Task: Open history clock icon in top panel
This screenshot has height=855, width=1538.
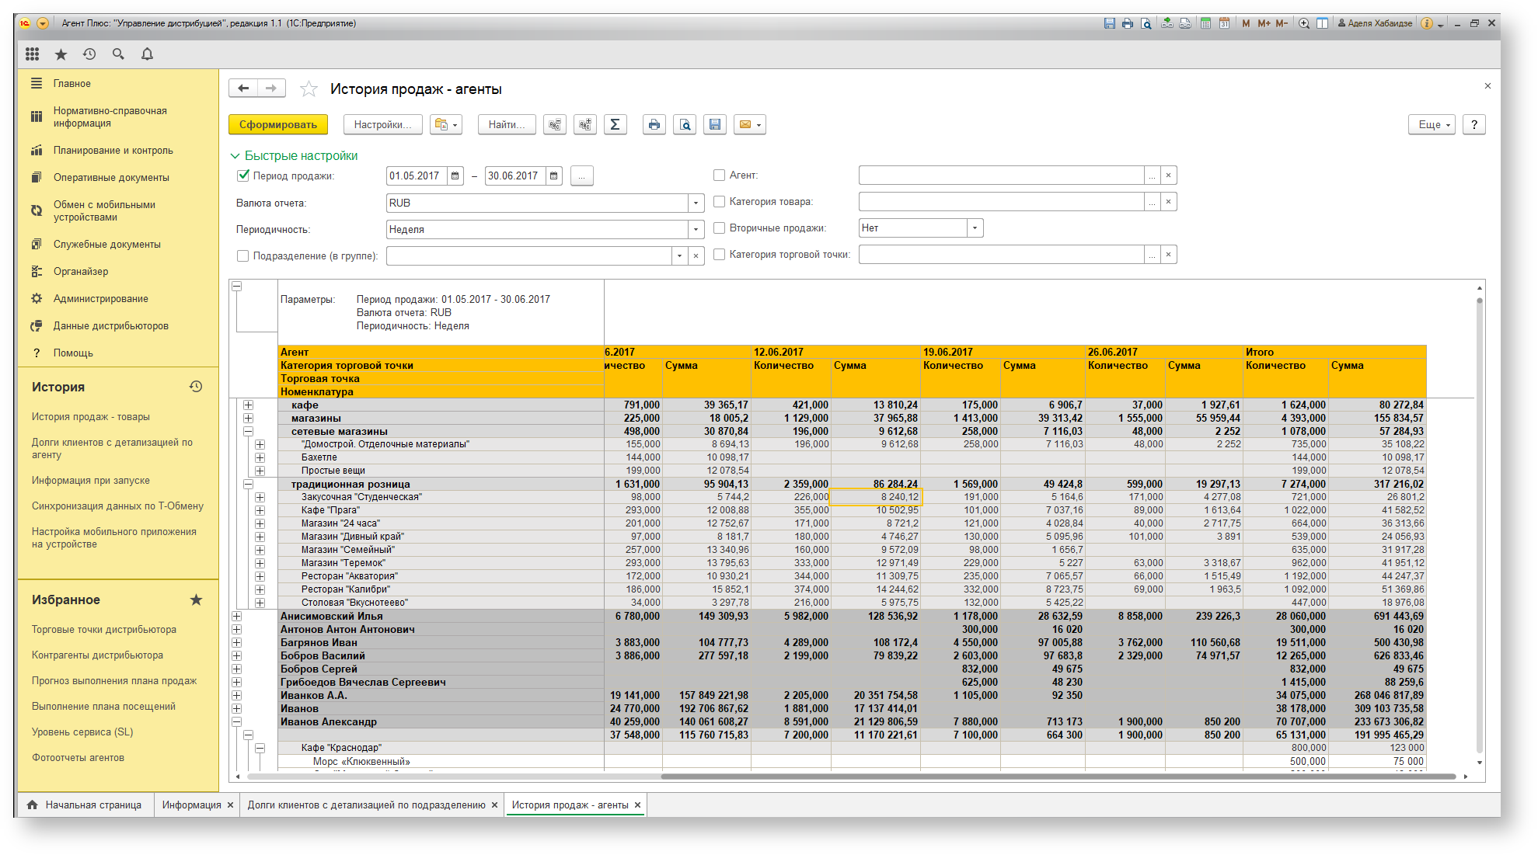Action: [89, 54]
